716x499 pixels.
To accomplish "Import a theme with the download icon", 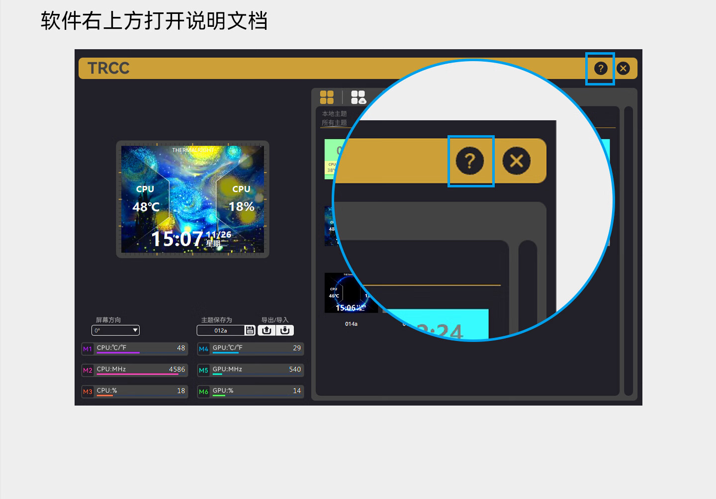I will pyautogui.click(x=285, y=331).
